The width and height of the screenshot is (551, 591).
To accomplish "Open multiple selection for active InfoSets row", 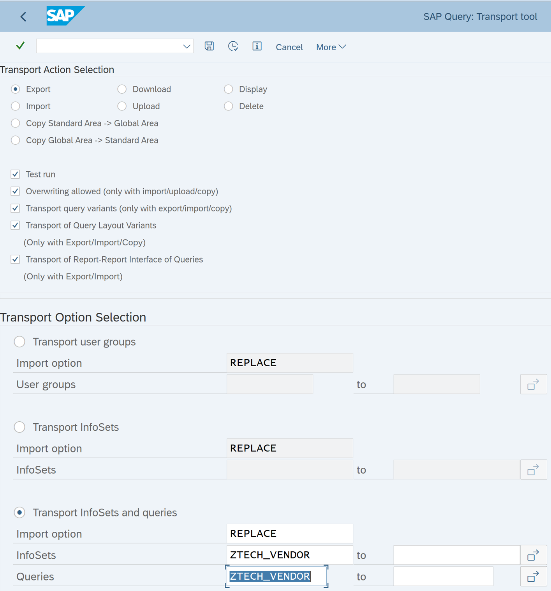I will tap(533, 555).
